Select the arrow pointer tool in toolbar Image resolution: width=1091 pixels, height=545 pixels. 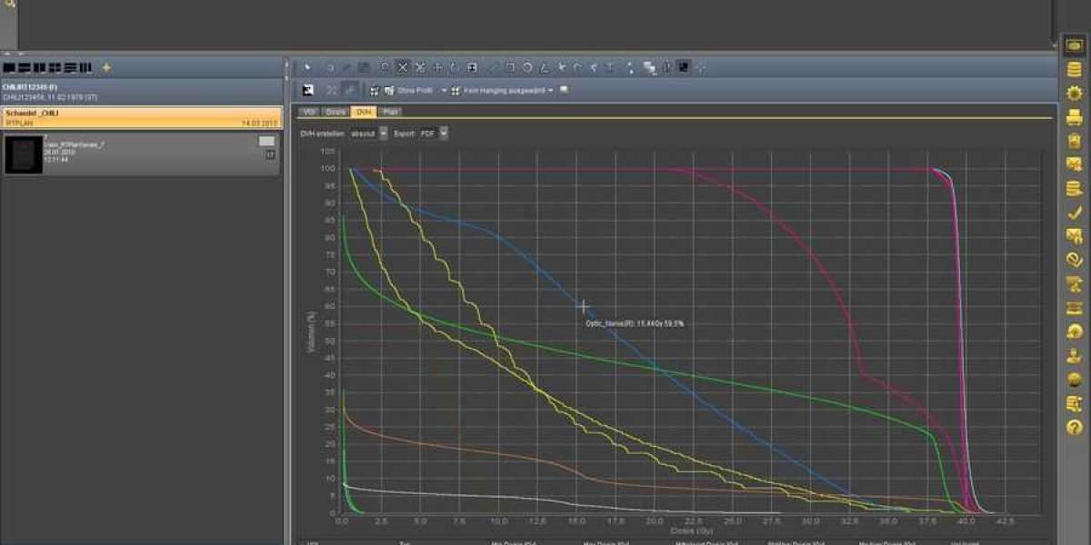307,67
